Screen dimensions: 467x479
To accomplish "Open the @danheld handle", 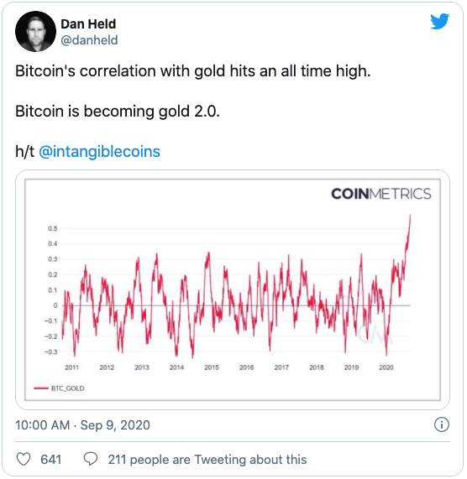I will [89, 40].
